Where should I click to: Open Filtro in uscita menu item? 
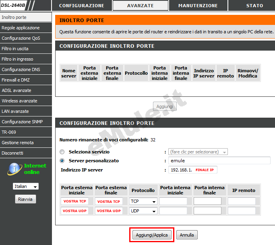26,49
